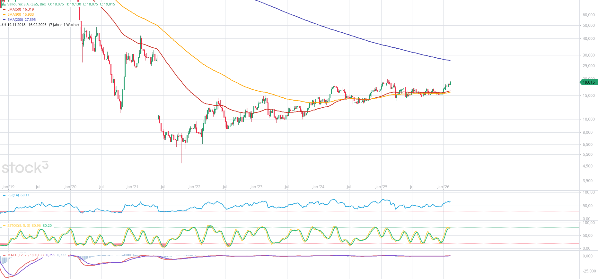Open the MACD(12, 26, 9) indicator label
The image size is (598, 279).
click(20, 255)
